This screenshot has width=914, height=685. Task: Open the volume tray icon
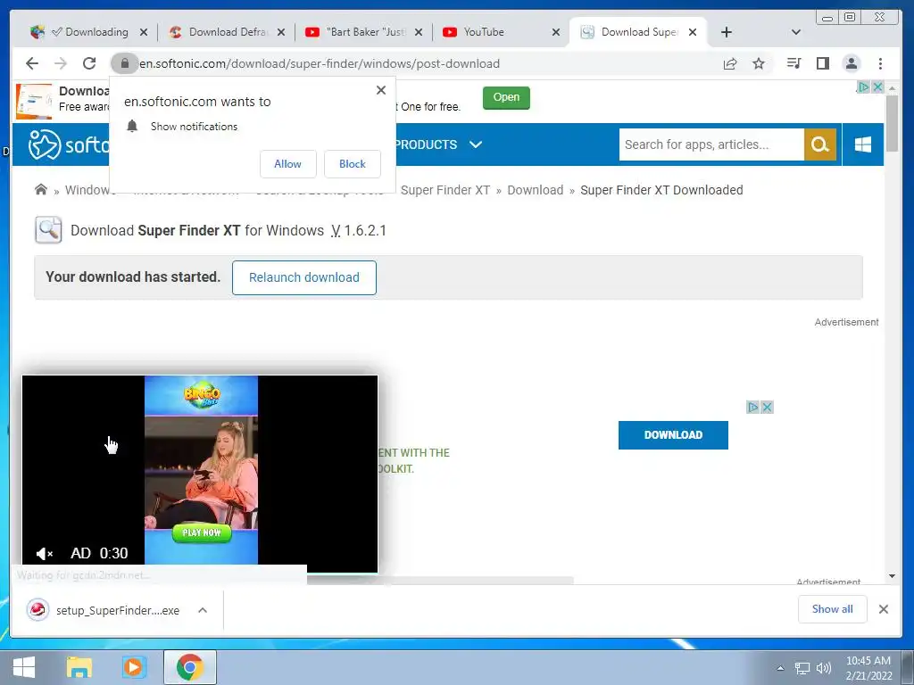[824, 668]
